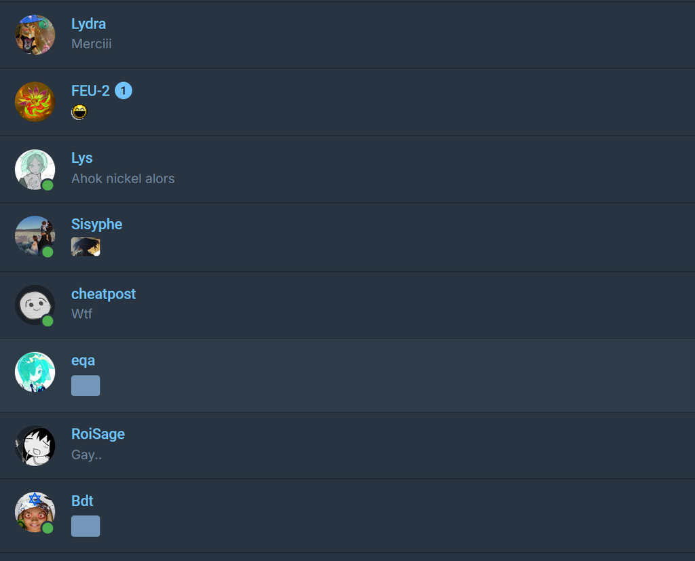Click cheatpost's smiley face avatar
This screenshot has width=695, height=561.
click(35, 305)
